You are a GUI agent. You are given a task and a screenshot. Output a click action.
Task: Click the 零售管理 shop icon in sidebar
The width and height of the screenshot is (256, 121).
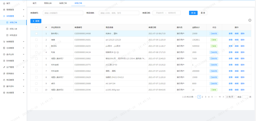[x=4, y=10]
